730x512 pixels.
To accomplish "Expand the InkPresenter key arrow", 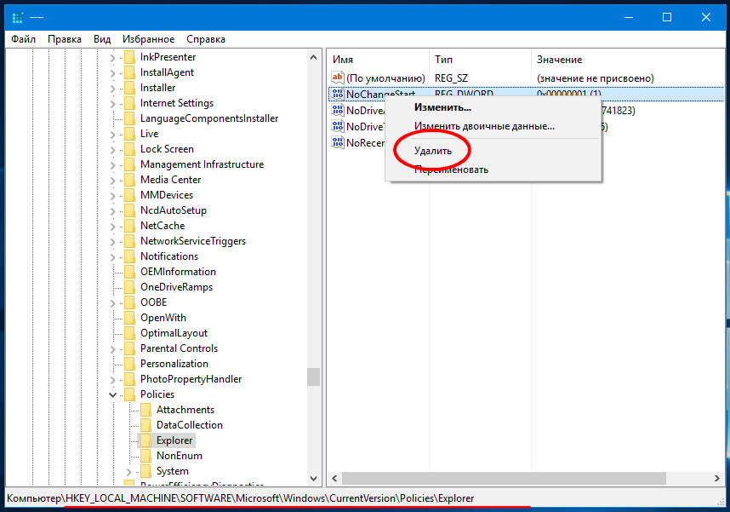I will click(x=112, y=57).
